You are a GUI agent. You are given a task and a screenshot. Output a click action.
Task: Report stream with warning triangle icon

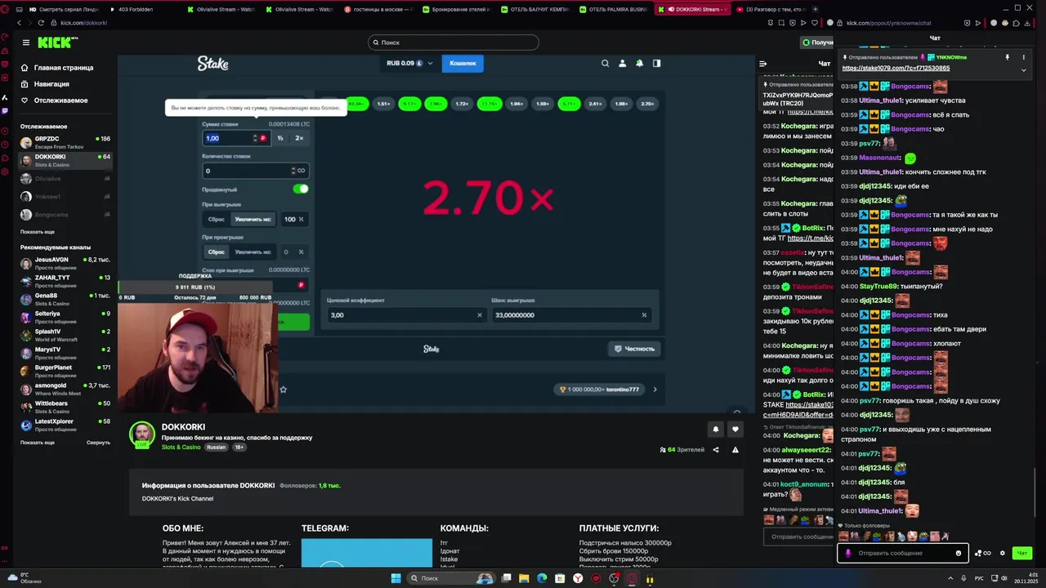[x=735, y=449]
